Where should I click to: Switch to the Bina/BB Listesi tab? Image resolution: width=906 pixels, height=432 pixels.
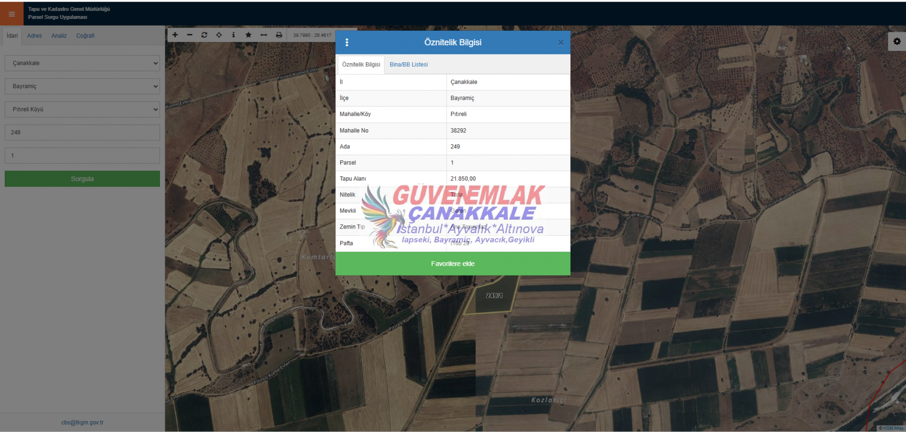click(408, 64)
